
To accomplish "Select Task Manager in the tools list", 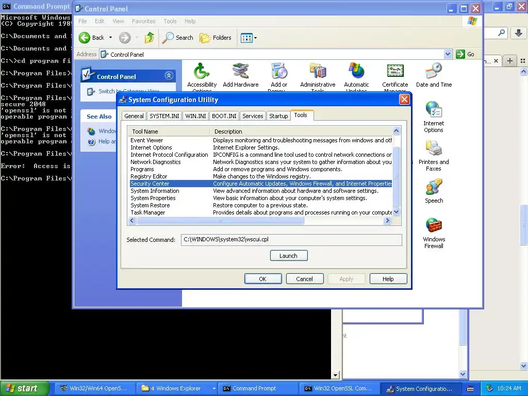I will (x=261, y=212).
